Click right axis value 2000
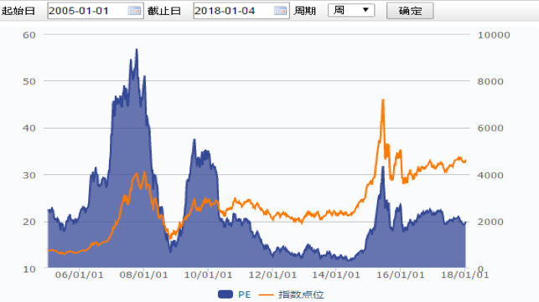 (490, 222)
